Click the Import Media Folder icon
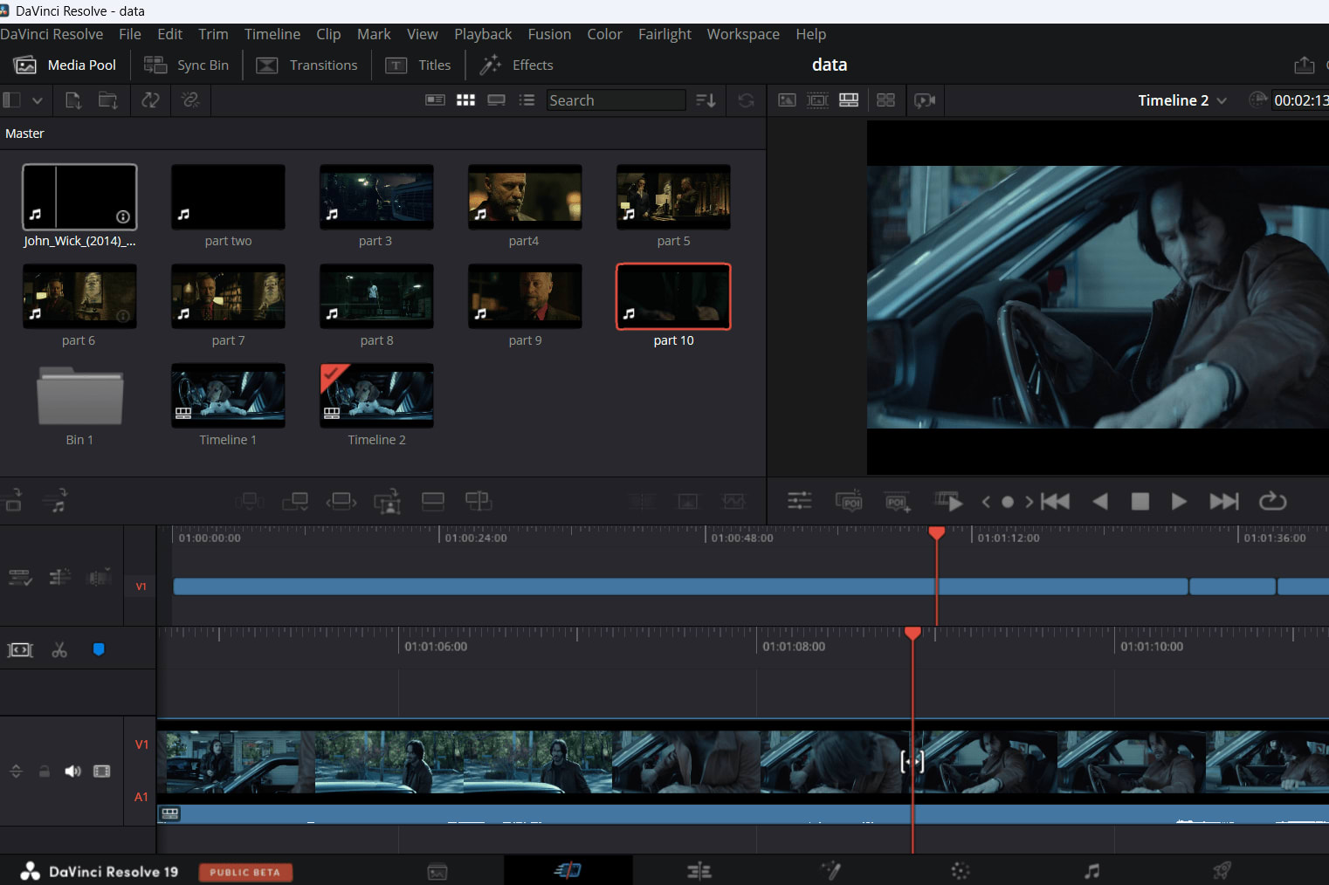1329x885 pixels. (108, 100)
